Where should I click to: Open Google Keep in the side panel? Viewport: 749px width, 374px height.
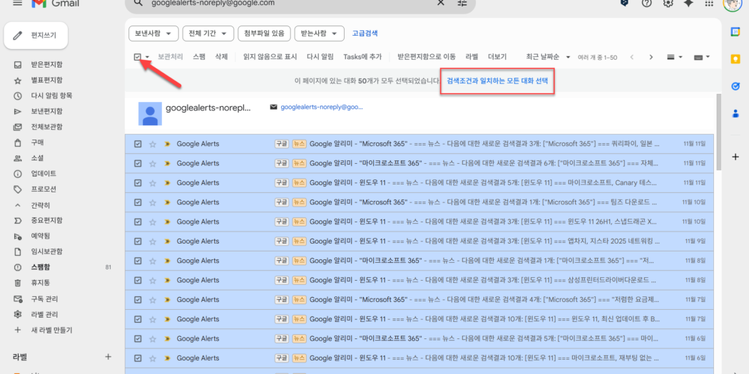tap(735, 59)
